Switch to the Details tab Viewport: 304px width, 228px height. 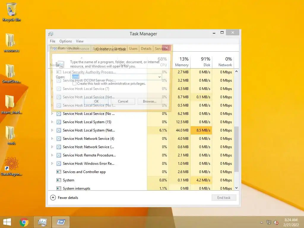pos(146,49)
